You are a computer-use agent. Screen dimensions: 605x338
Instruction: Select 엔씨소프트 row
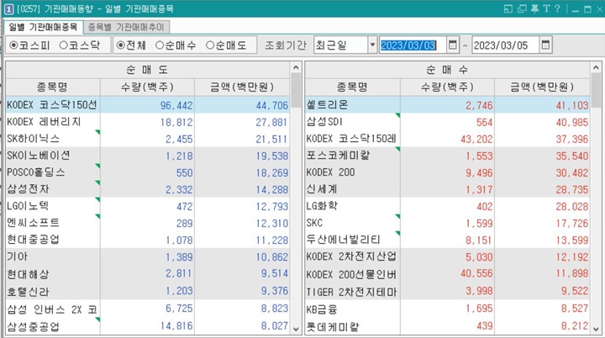click(147, 223)
